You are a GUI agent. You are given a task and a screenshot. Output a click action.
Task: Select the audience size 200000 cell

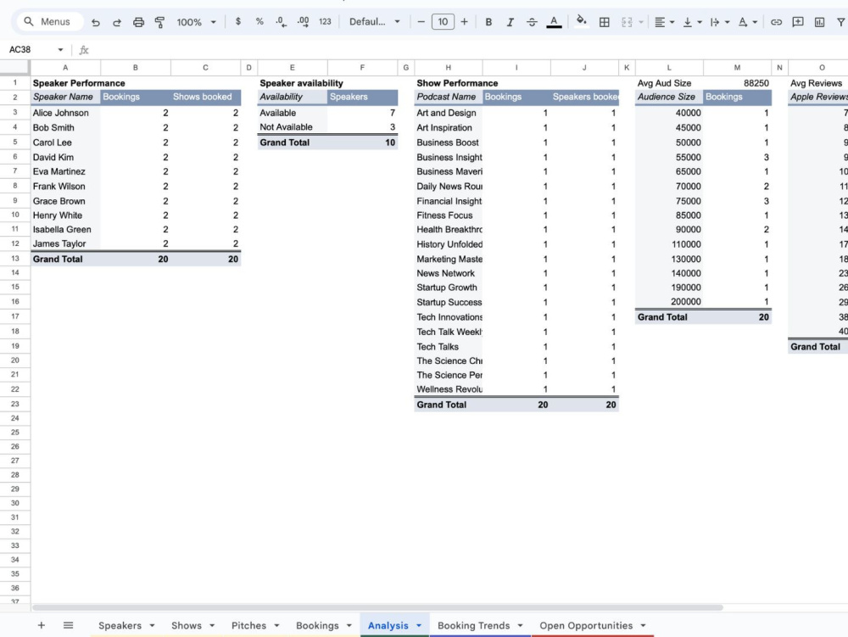tap(669, 302)
